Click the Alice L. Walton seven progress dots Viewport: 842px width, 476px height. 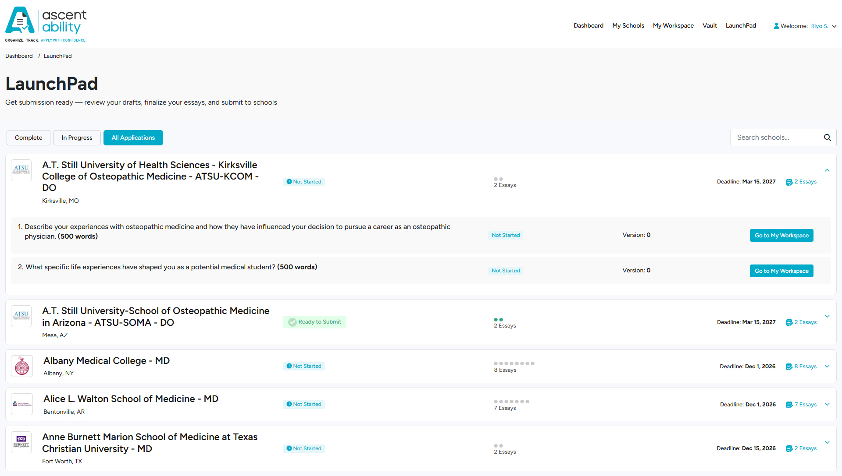point(511,402)
